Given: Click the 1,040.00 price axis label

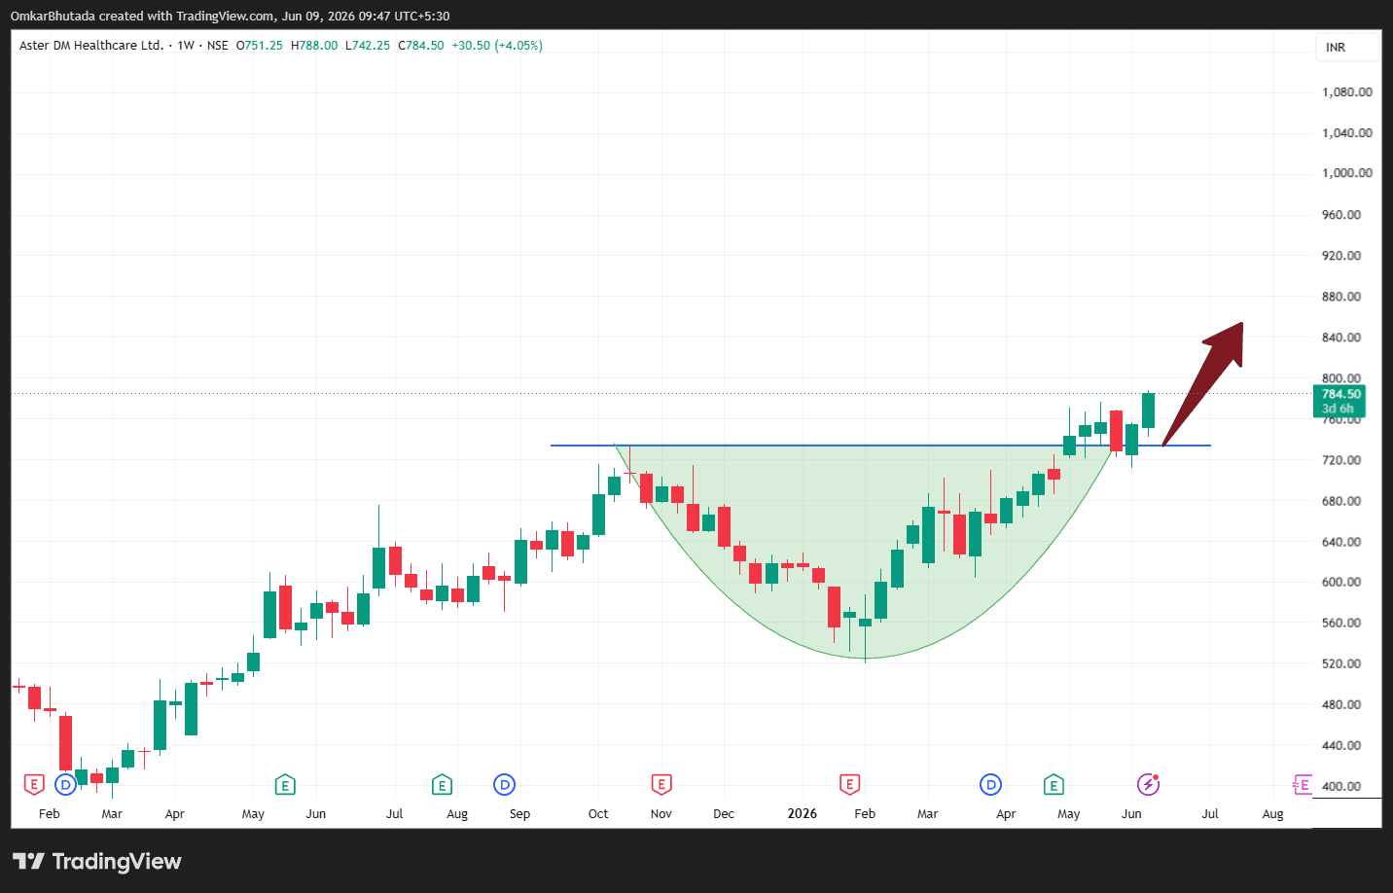Looking at the screenshot, I should tap(1346, 133).
